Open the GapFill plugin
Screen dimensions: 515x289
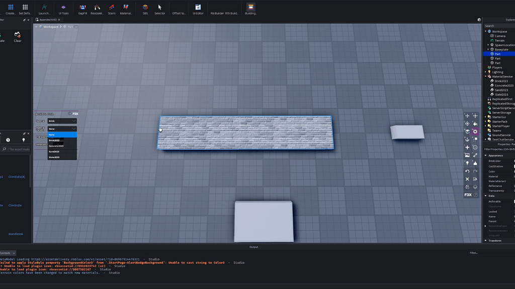click(82, 9)
